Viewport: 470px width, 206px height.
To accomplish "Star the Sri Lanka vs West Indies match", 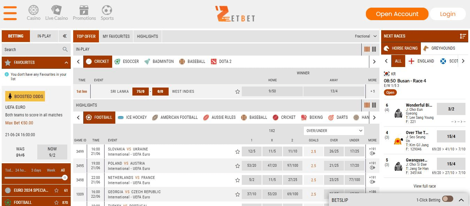I will pyautogui.click(x=238, y=92).
